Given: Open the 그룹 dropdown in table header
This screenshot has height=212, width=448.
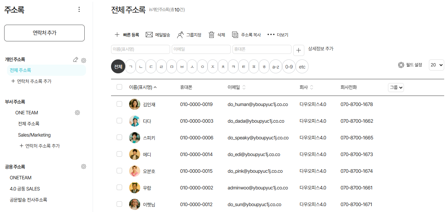Looking at the screenshot, I should tap(396, 88).
